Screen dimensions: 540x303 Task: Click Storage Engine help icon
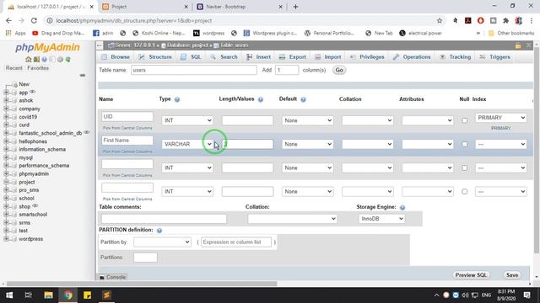tap(402, 208)
